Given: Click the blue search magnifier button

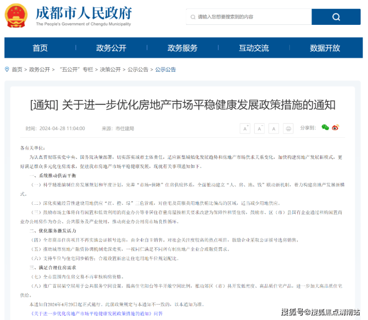Looking at the screenshot, I should click(336, 17).
